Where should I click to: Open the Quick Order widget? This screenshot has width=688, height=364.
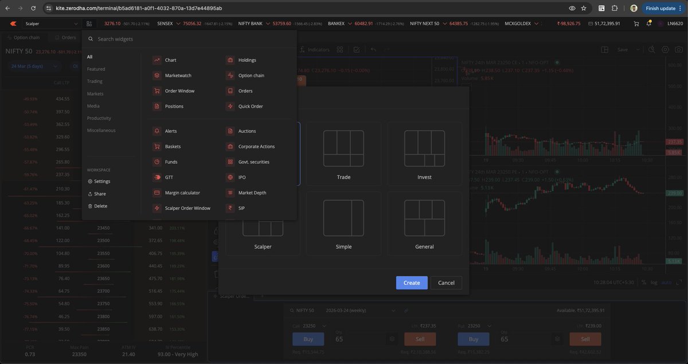[245, 107]
